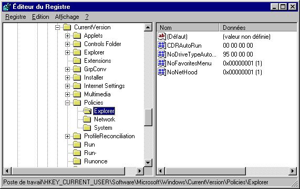The width and height of the screenshot is (300, 189).
Task: Click the tree pane scroll right arrow
Action: click(140, 171)
